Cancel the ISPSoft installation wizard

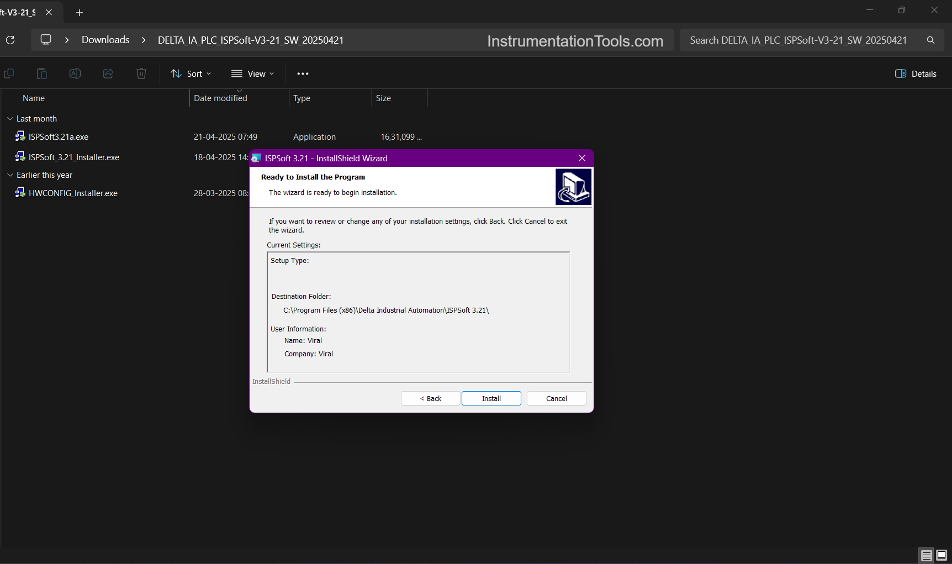coord(556,398)
